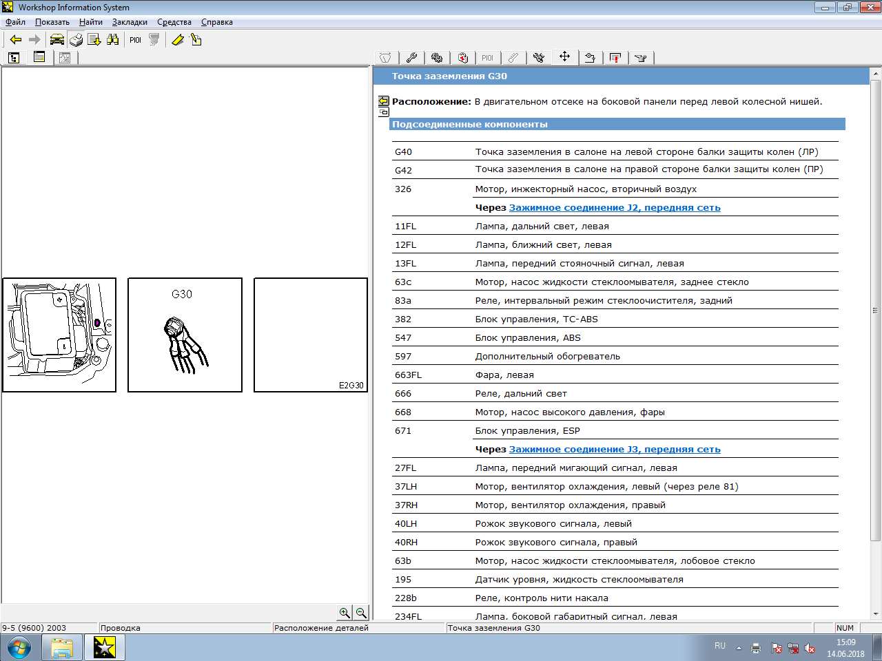Open link Зажимное соединение J3, передняя сеть
882x661 pixels.
point(614,449)
